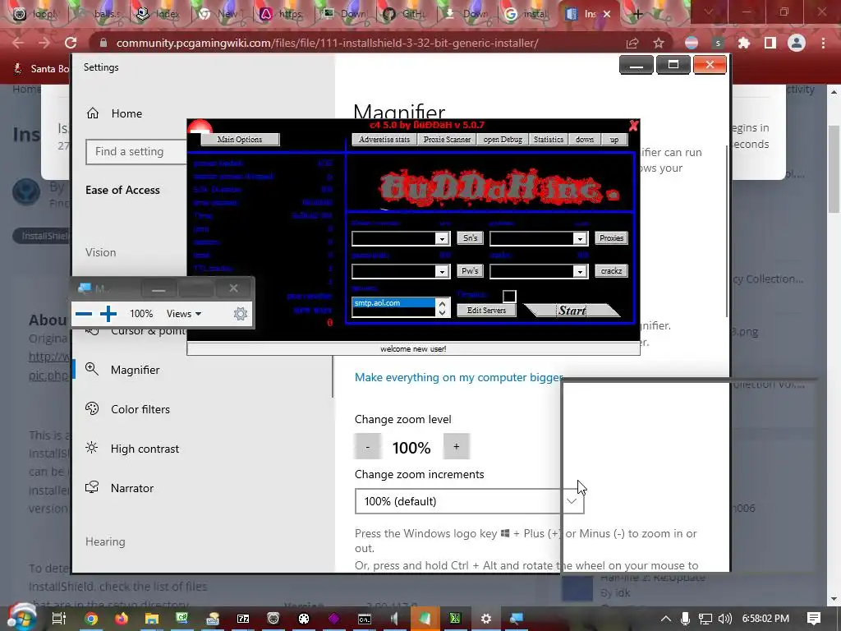
Task: Switch to the Google 'instal' Chrome tab
Action: tap(527, 14)
